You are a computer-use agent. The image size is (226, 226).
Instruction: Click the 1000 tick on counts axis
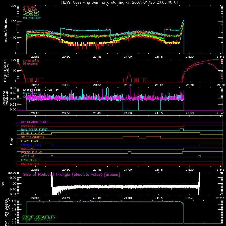tap(12, 6)
